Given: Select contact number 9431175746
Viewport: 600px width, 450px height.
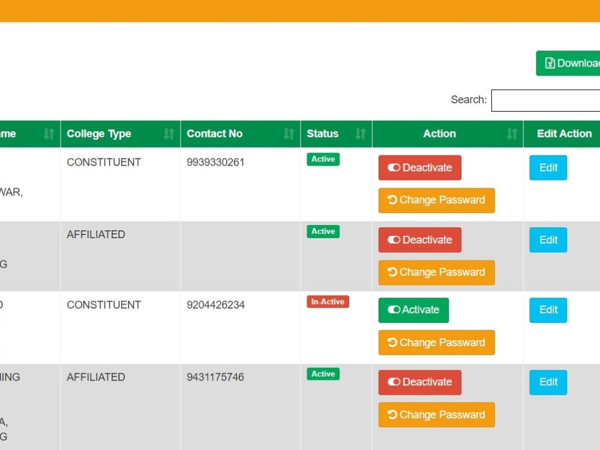Looking at the screenshot, I should coord(215,377).
